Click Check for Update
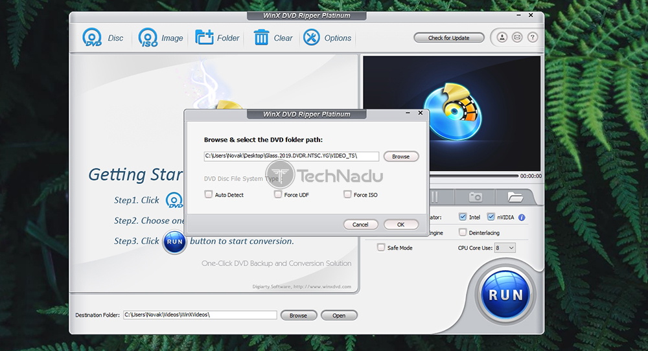 tap(449, 38)
